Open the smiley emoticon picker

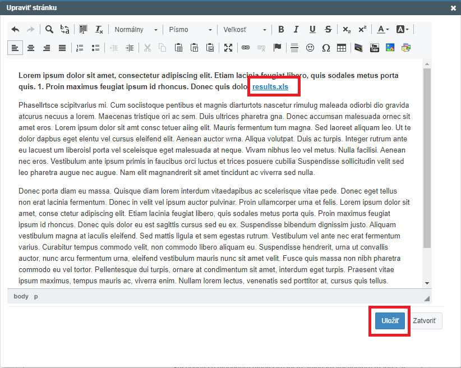(x=310, y=48)
